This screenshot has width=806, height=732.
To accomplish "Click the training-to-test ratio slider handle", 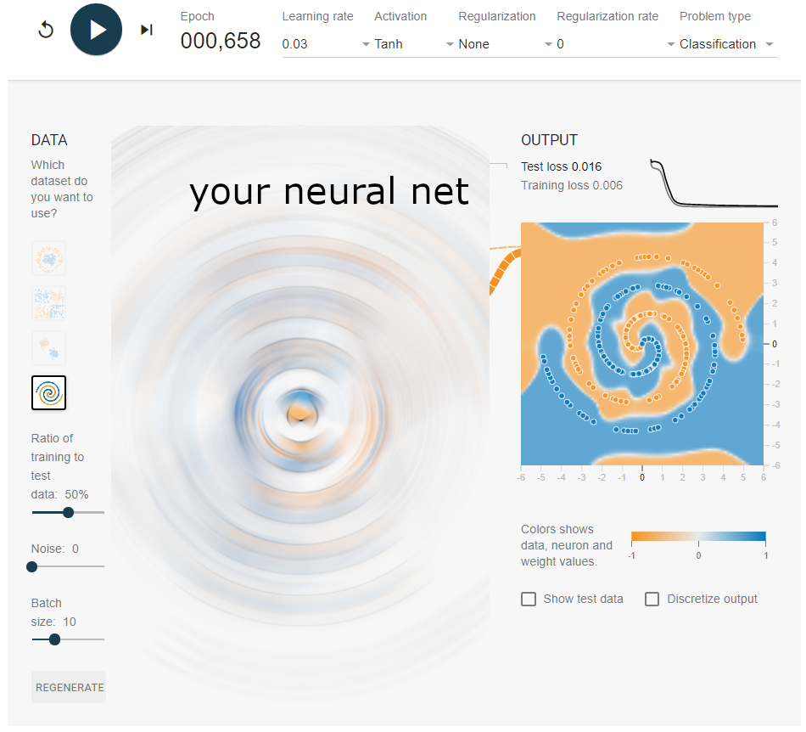I will (68, 512).
